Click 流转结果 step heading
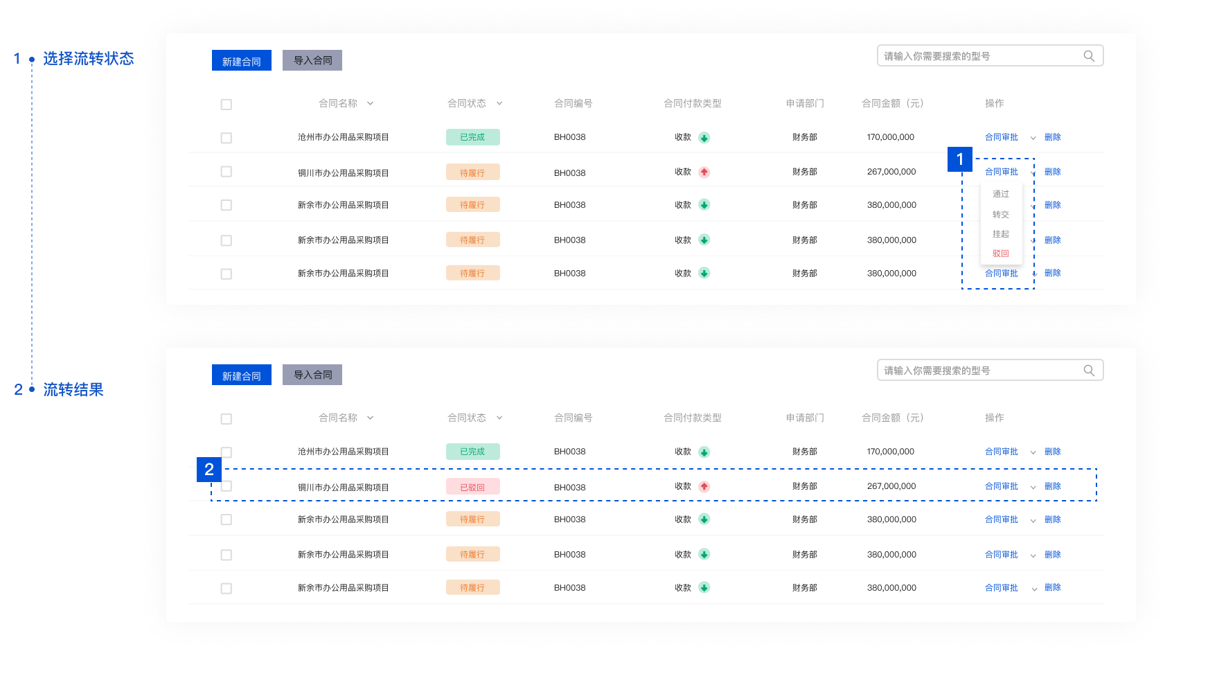This screenshot has width=1208, height=676. point(73,390)
